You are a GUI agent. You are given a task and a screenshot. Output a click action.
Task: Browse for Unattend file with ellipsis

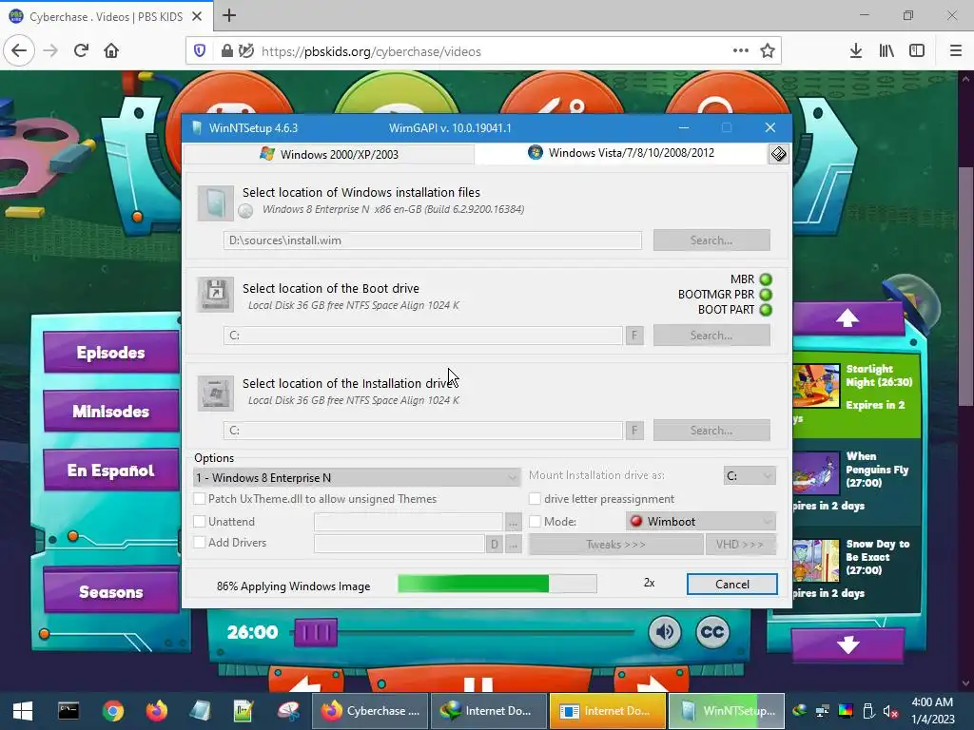(x=513, y=522)
